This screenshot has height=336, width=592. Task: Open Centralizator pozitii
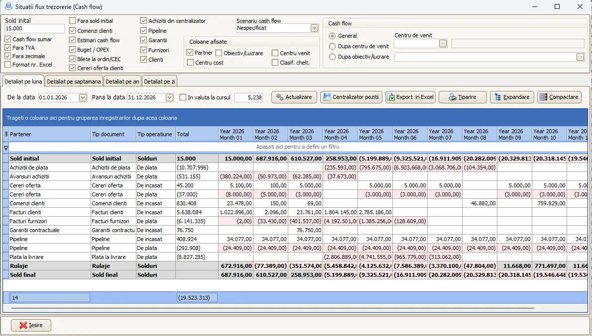pos(351,97)
